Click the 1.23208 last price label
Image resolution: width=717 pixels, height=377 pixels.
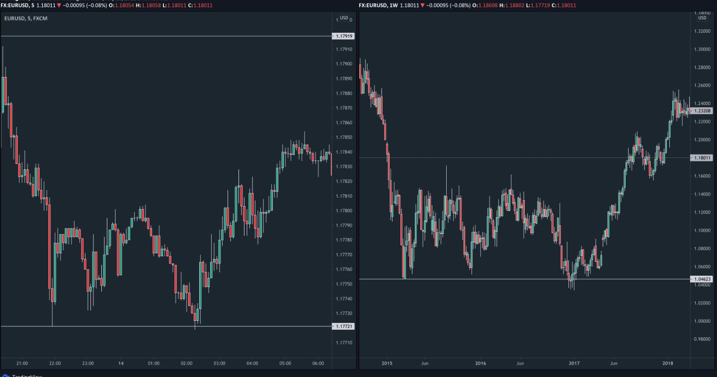click(702, 111)
